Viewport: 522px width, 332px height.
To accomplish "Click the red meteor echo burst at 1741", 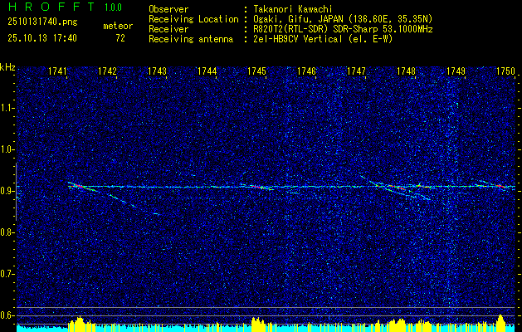I will point(77,186).
